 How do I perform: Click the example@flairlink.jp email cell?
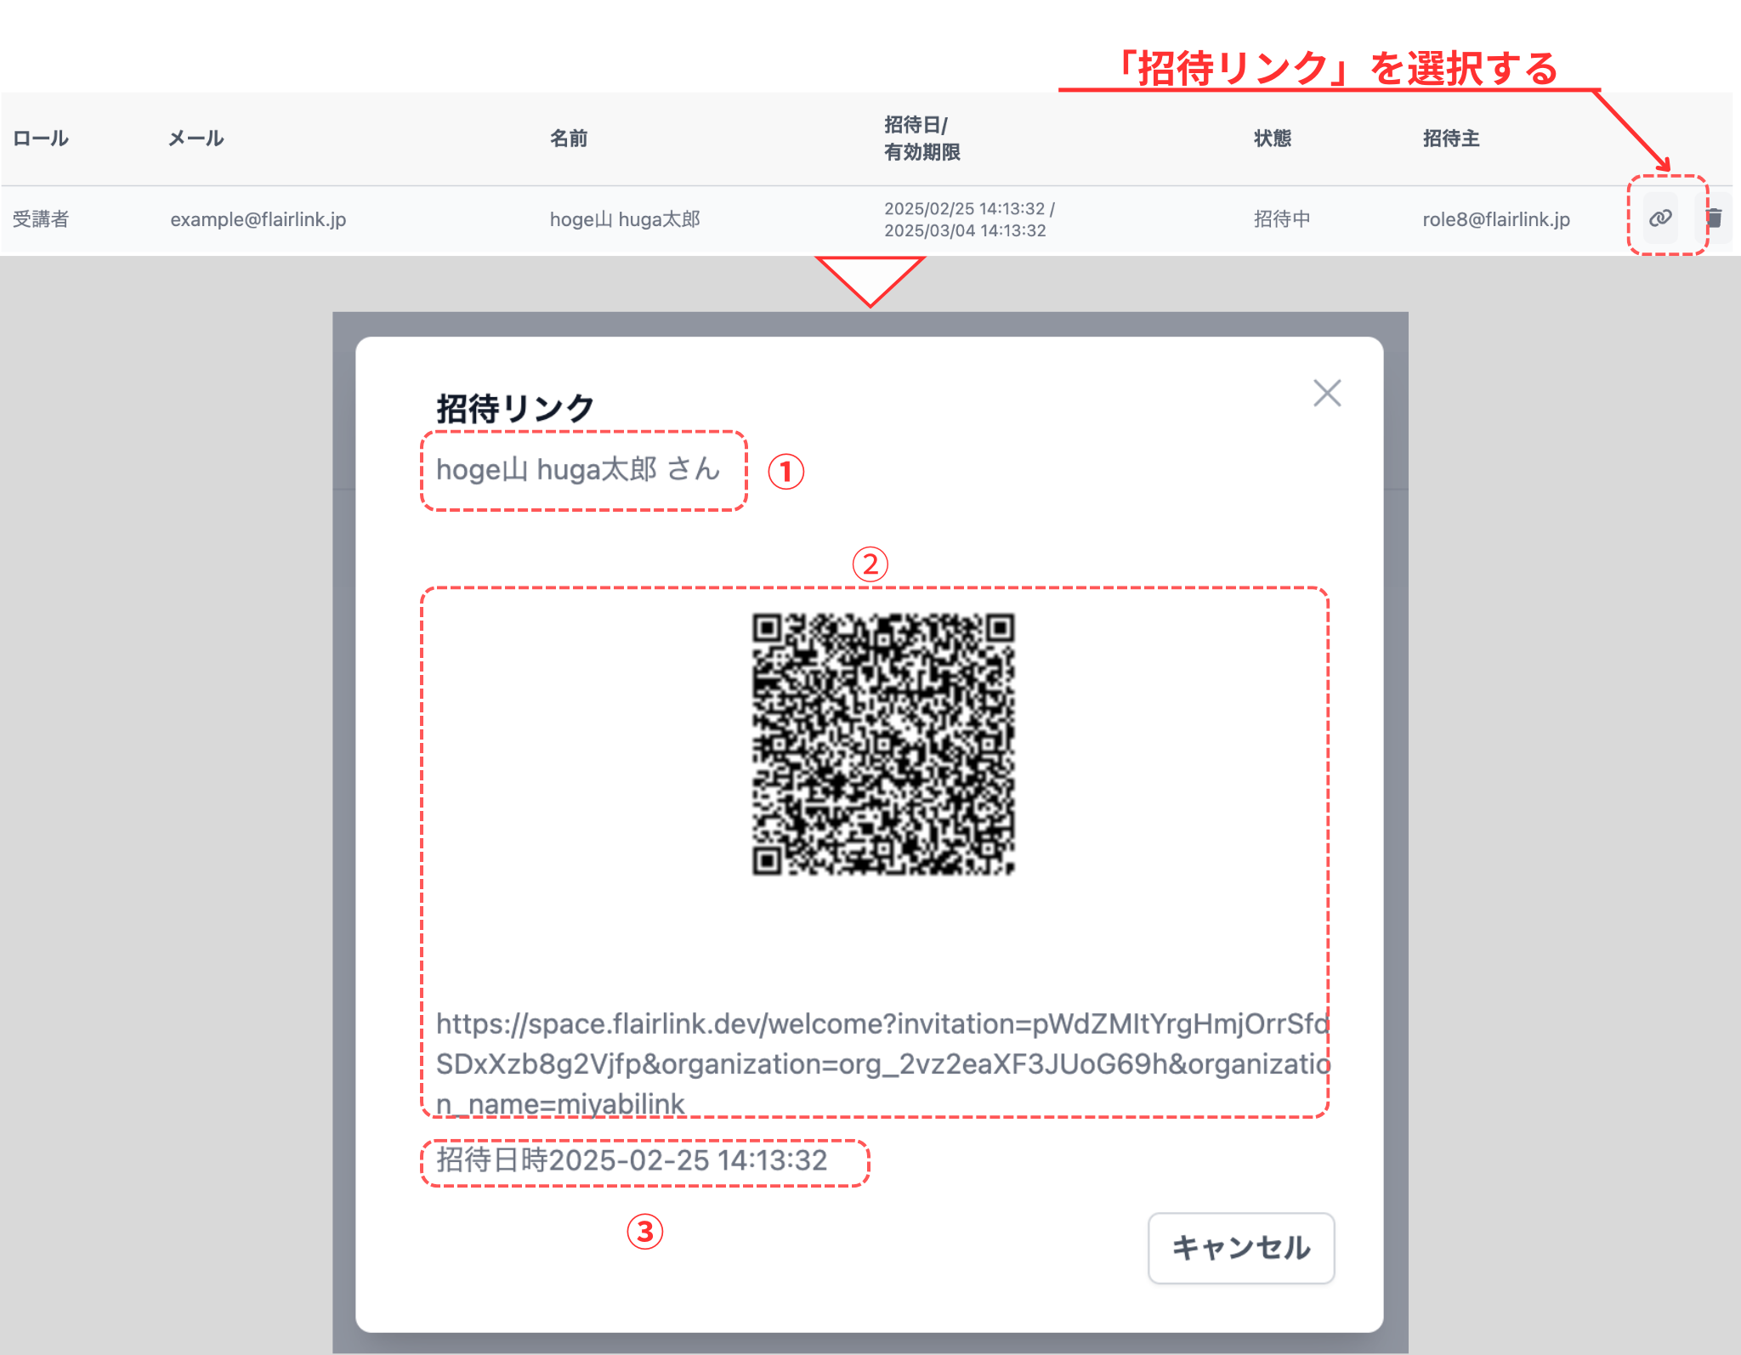(x=258, y=219)
